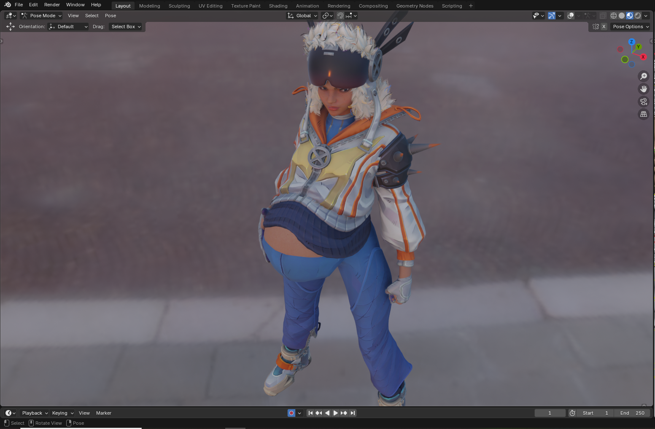The height and width of the screenshot is (429, 655).
Task: Open the timeline editor type selector
Action: (11, 413)
